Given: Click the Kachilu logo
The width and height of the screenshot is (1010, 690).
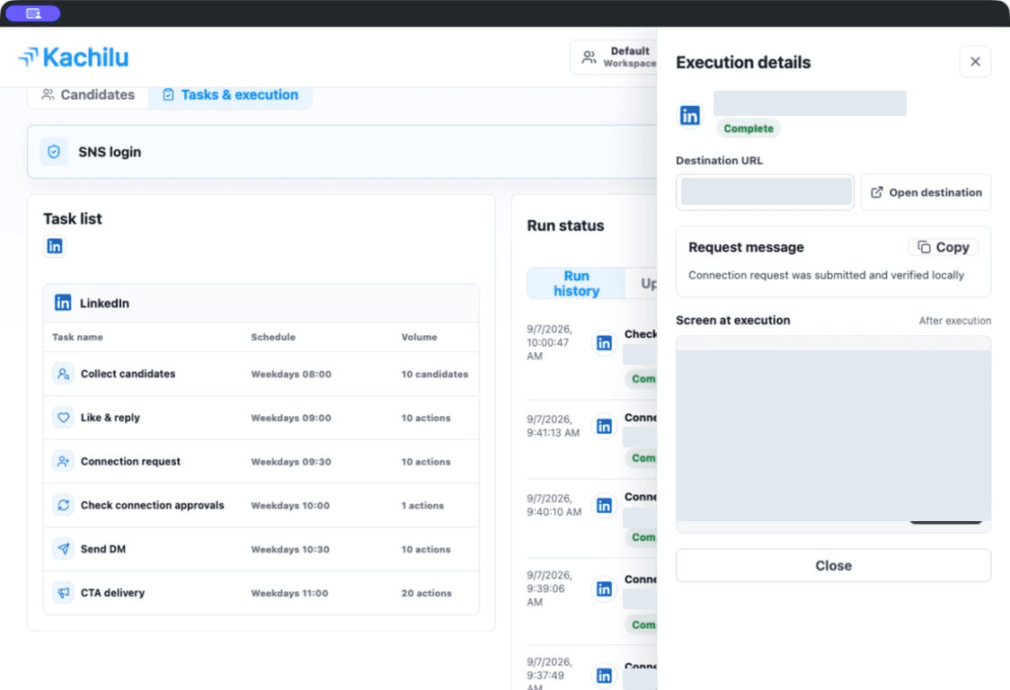Looking at the screenshot, I should point(74,57).
